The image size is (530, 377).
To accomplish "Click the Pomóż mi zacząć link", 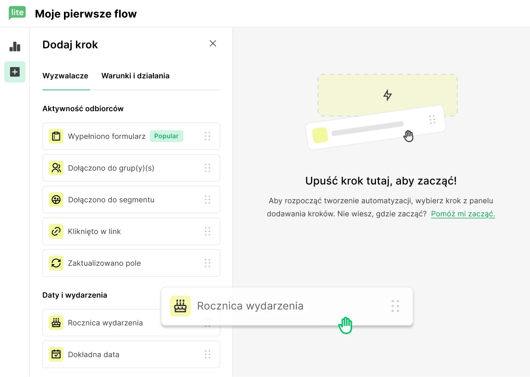I will click(x=463, y=214).
